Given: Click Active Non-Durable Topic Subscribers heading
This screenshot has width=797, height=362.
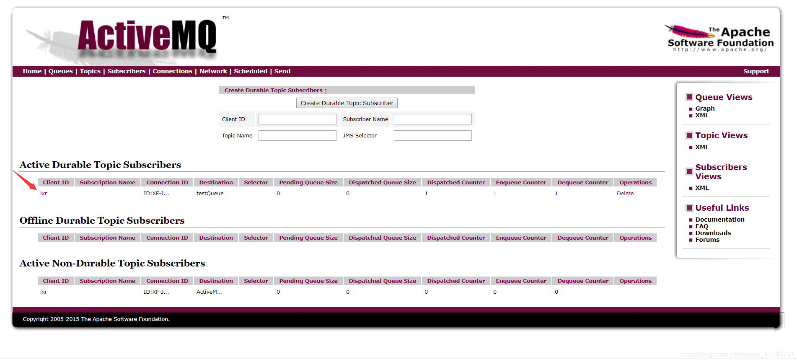Looking at the screenshot, I should click(x=112, y=263).
